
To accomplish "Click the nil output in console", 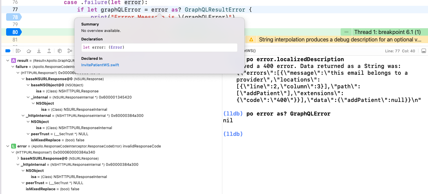I will (228, 120).
